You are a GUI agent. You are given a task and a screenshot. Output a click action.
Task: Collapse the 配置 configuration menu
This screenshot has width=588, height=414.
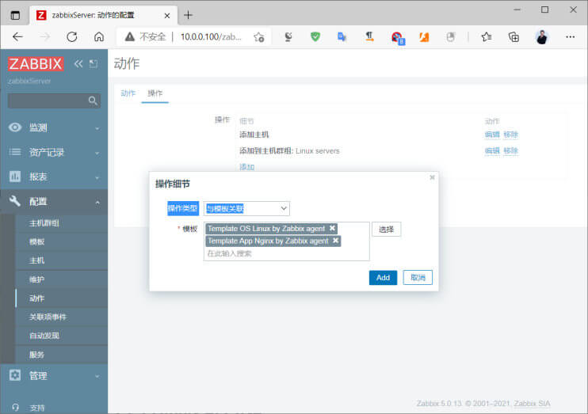point(54,202)
